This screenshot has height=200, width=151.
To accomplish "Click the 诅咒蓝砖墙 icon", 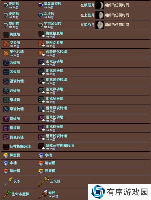I will (x=41, y=62).
